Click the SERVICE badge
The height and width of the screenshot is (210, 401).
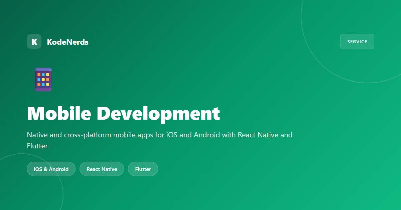(357, 42)
